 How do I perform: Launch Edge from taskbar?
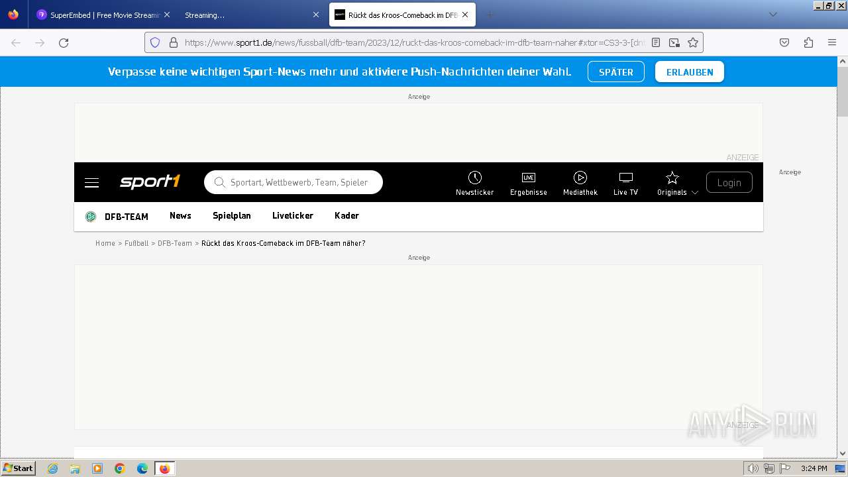click(142, 468)
